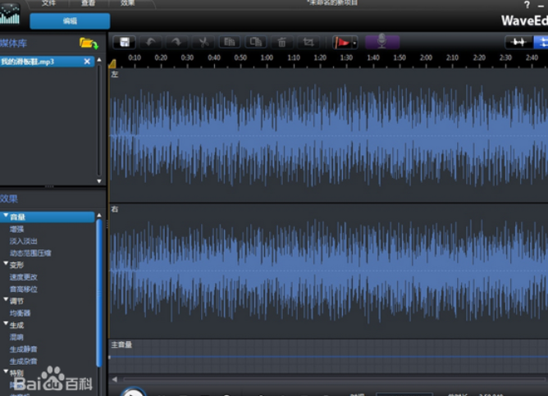Click the effects list scroll up arrow
548x396 pixels.
99,216
